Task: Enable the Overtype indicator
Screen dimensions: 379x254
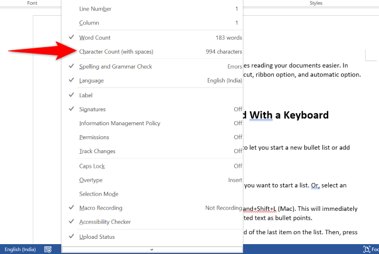Action: (92, 180)
